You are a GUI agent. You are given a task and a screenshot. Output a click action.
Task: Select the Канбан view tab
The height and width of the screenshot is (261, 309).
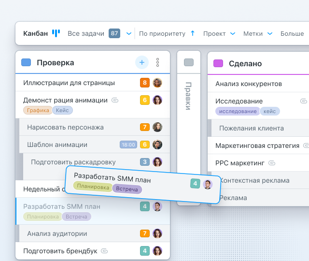[36, 33]
